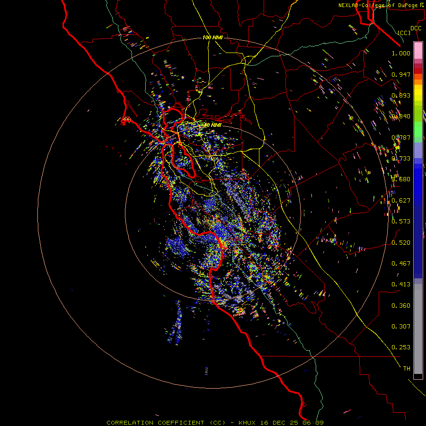Viewport: 426px width, 426px height.
Task: Click the 0.947 scale value
Action: [x=401, y=74]
